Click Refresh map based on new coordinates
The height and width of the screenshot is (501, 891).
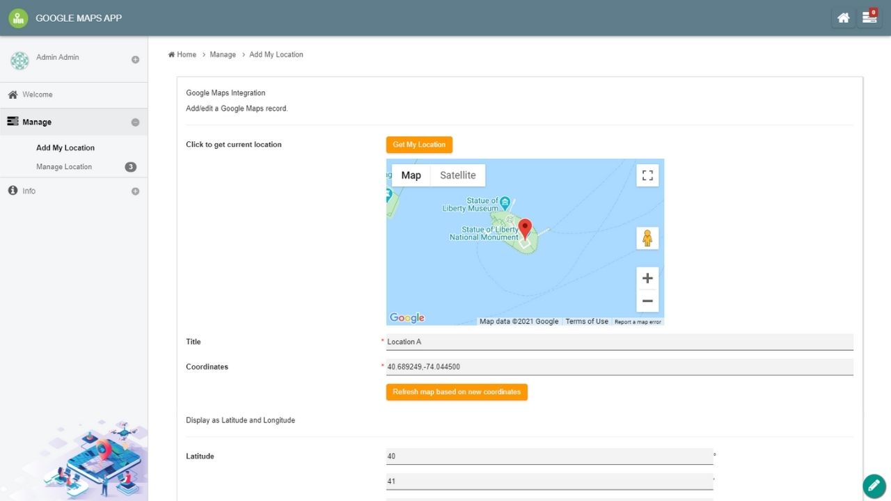(x=457, y=392)
